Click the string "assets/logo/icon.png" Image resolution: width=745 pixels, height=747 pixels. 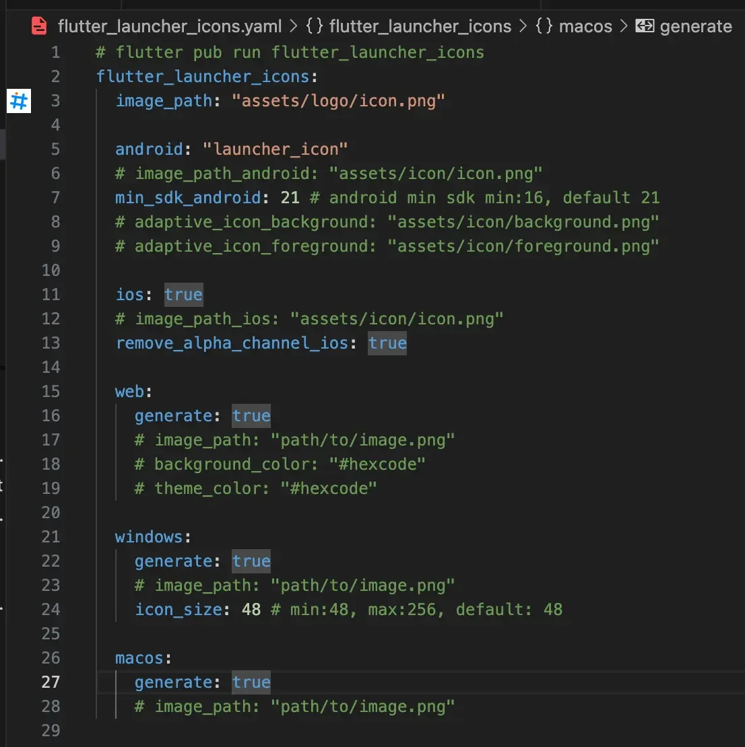point(338,101)
